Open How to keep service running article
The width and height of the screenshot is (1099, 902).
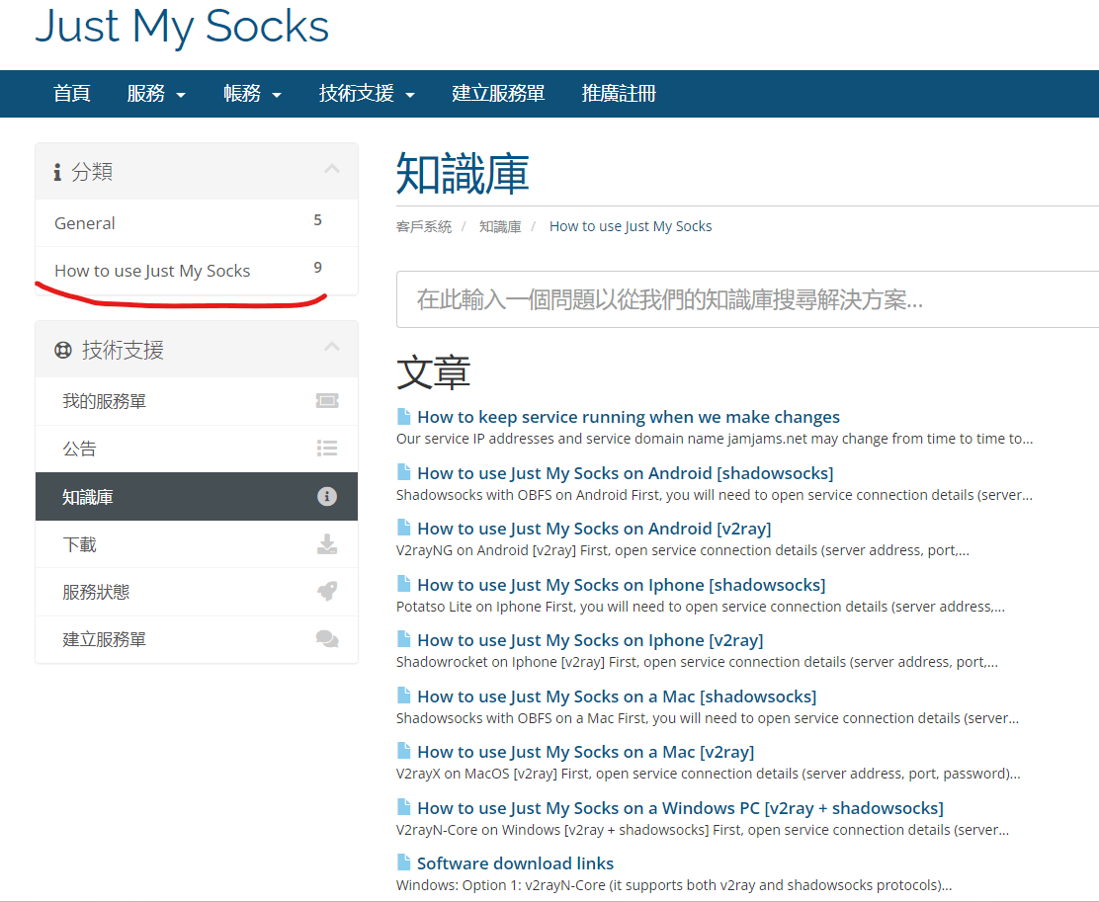pos(628,417)
